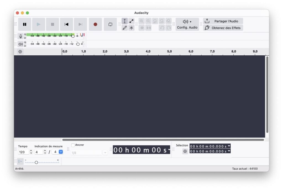Select the Selection (I-beam) tool
Screen dimensions: 283x190
tap(125, 21)
